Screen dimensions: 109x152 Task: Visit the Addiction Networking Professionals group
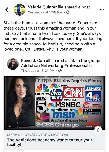[x=56, y=66]
